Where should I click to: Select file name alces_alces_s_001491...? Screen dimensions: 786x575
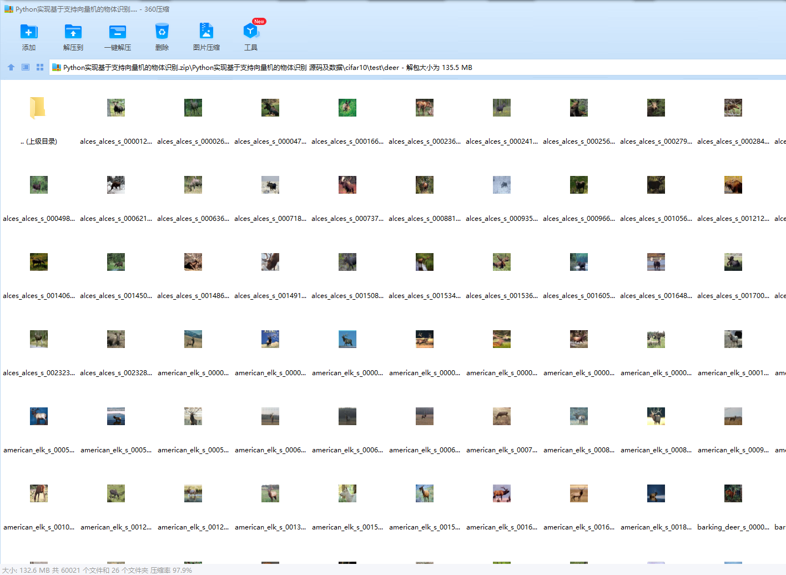(270, 296)
